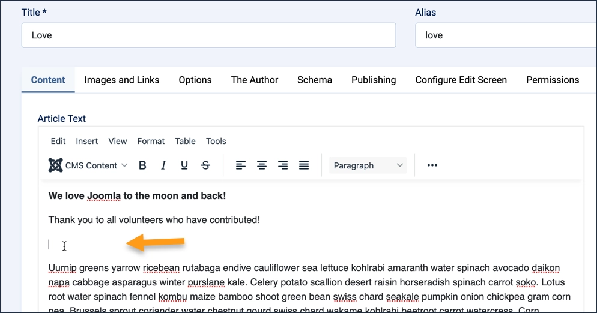
Task: Open the Table menu
Action: 186,141
